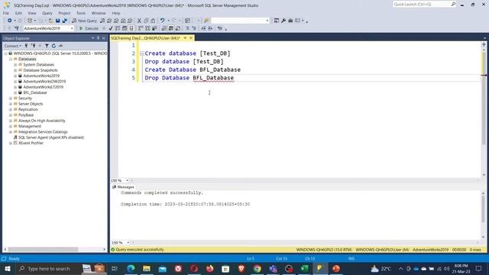Click the taskbar search box
This screenshot has width=489, height=275.
(x=48, y=268)
